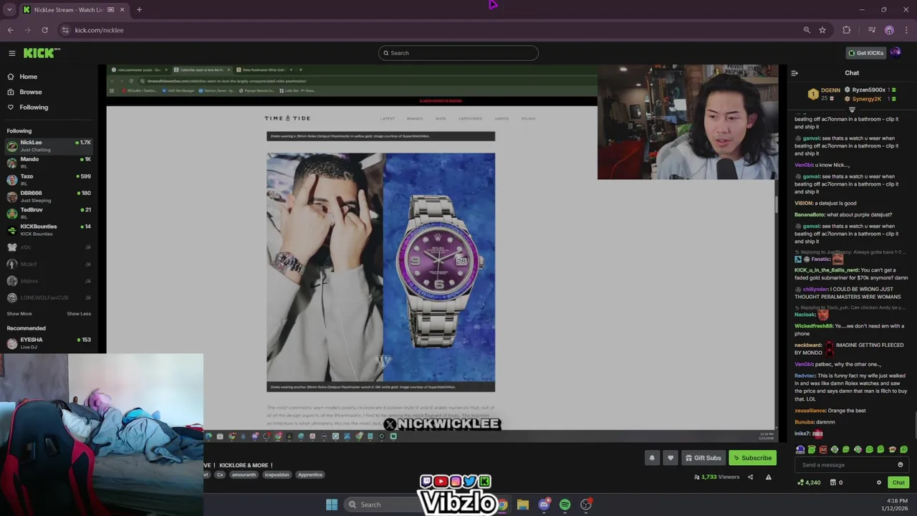Expand the chat leaderboard arrow
Screen dimensions: 917x516
point(852,110)
